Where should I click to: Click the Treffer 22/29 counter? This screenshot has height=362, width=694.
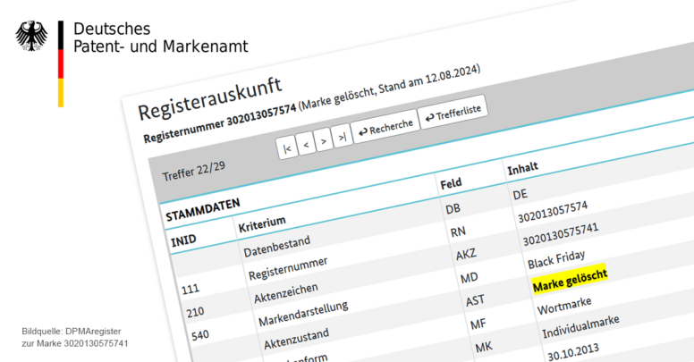[194, 172]
